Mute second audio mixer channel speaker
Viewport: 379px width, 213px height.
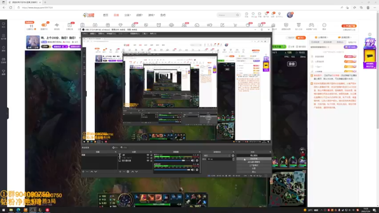click(x=193, y=170)
